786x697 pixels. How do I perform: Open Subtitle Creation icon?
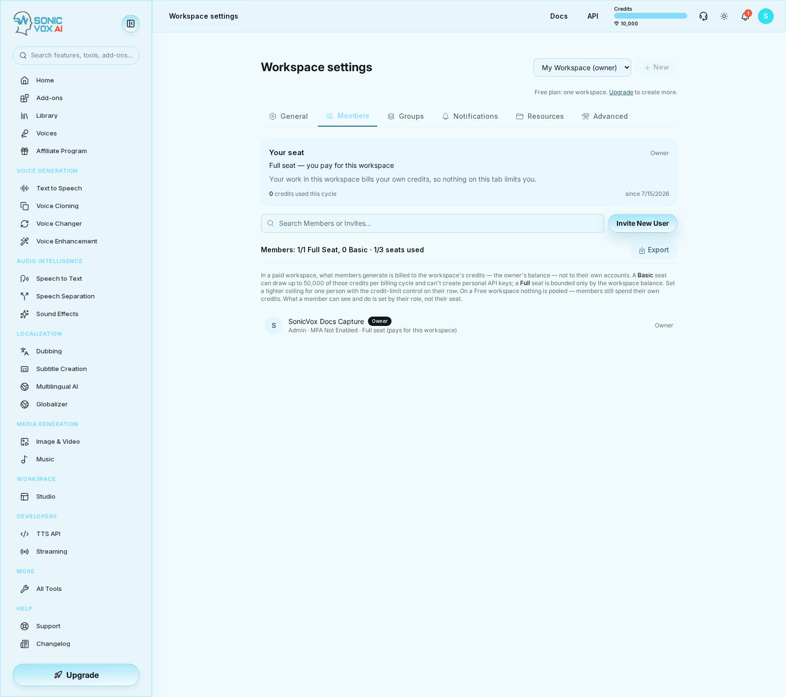tap(25, 369)
